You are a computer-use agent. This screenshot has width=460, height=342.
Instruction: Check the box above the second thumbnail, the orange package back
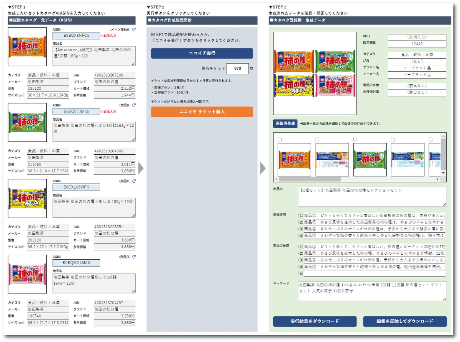click(x=317, y=139)
